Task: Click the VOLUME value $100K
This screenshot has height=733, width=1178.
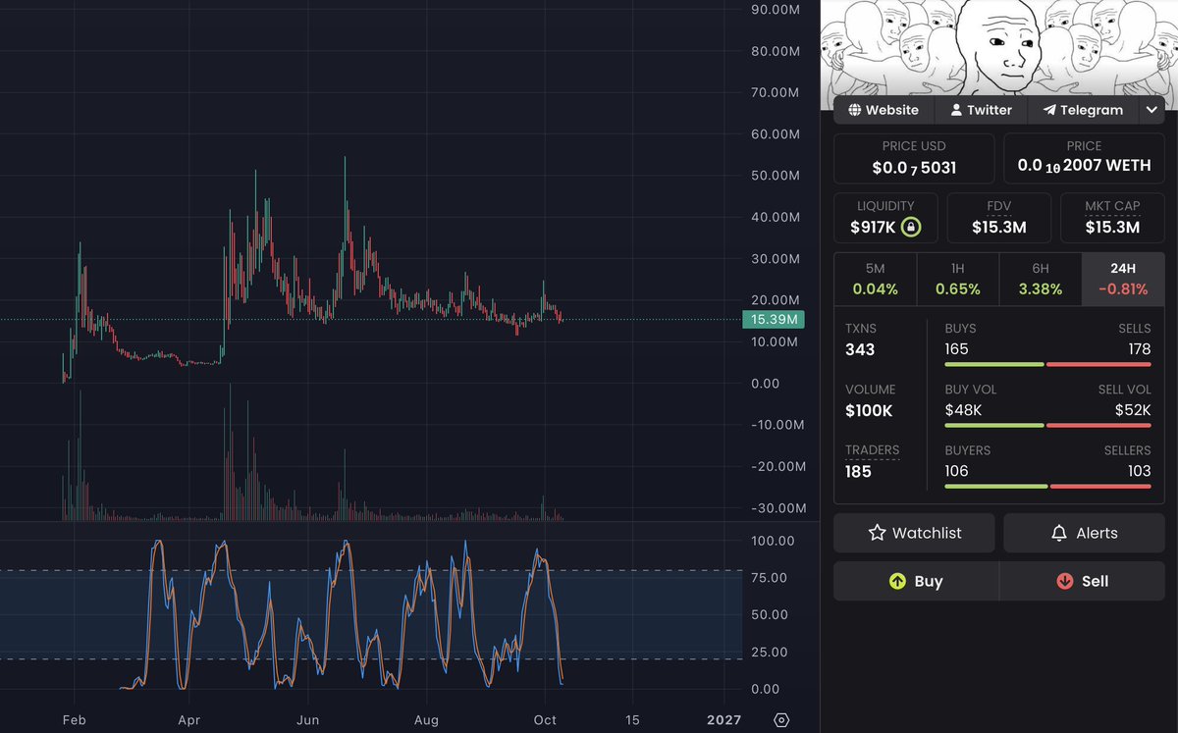Action: [x=870, y=410]
